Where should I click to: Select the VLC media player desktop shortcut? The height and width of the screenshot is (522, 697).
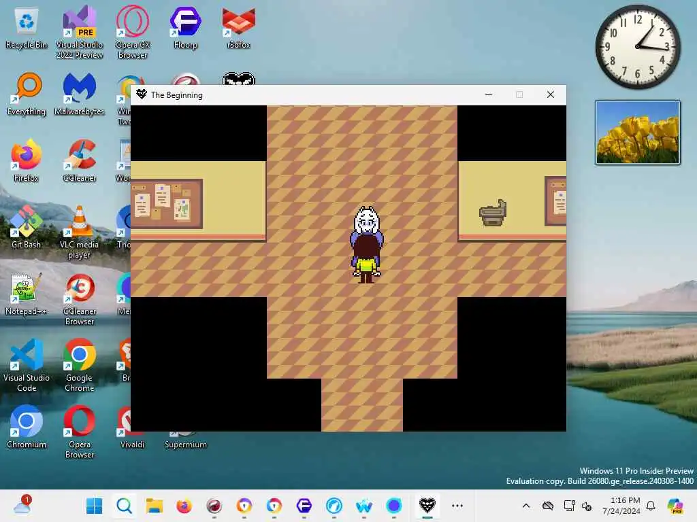79,232
